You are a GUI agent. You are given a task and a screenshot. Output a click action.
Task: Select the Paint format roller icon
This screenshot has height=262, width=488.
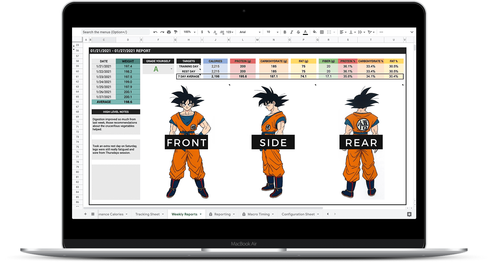click(175, 32)
